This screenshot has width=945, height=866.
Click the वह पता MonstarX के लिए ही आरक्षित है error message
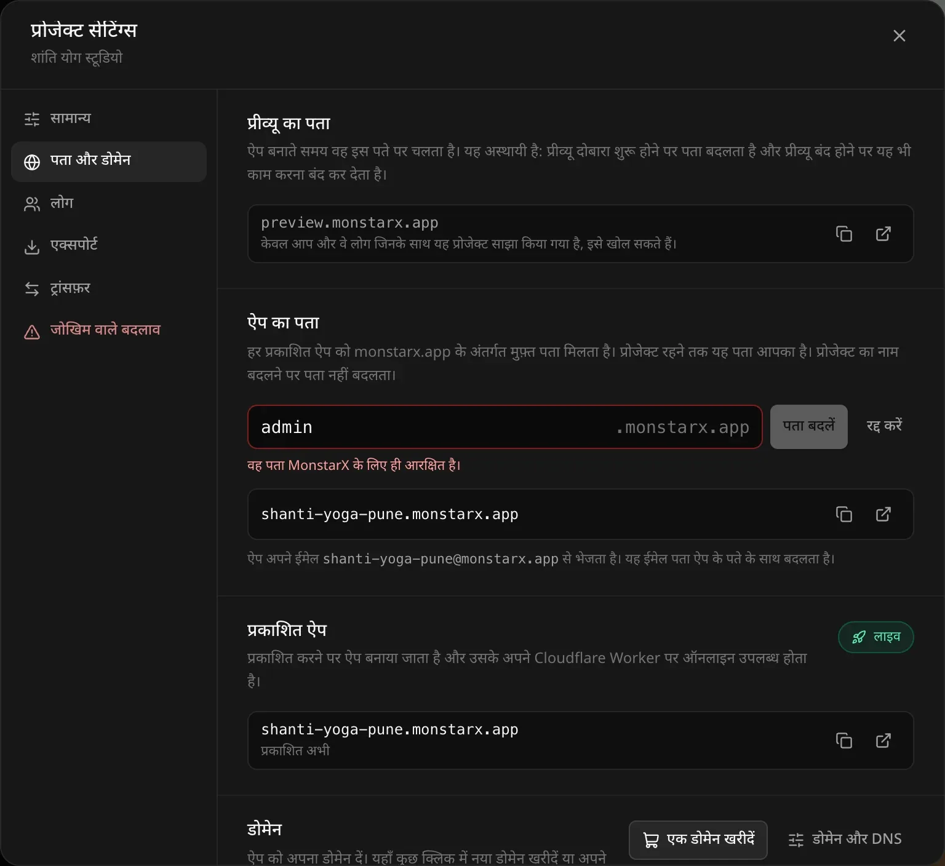click(x=354, y=465)
